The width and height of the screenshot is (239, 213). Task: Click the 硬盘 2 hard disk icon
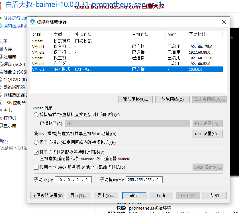[1, 72]
